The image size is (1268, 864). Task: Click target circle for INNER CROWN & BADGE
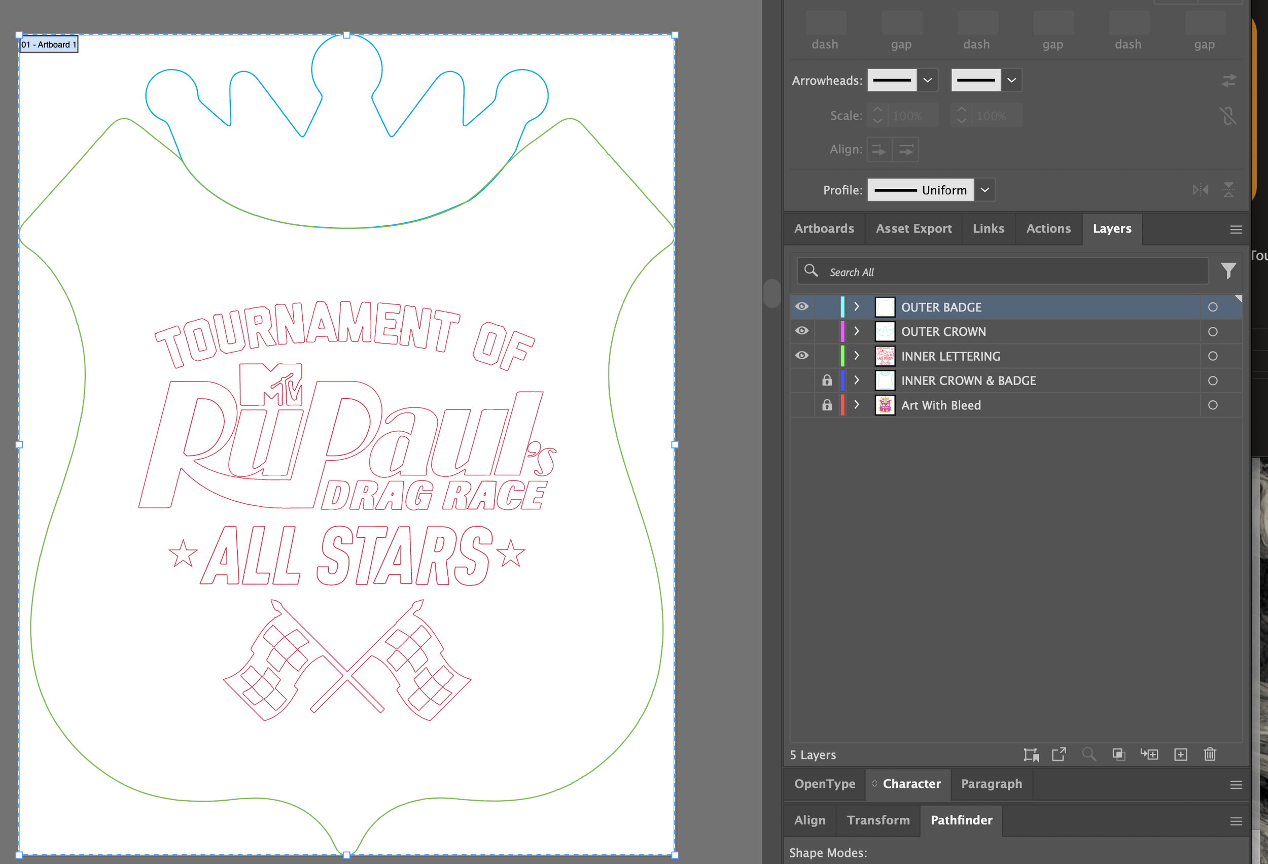pos(1213,381)
